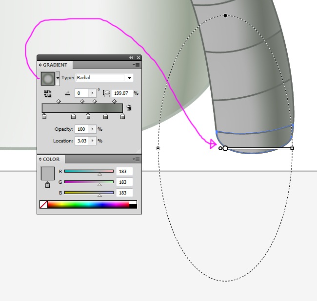Click the panel resize grip corner

139,150
